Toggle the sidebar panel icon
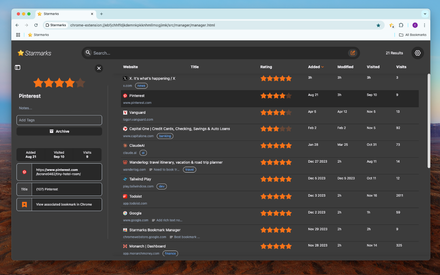 pos(18,67)
